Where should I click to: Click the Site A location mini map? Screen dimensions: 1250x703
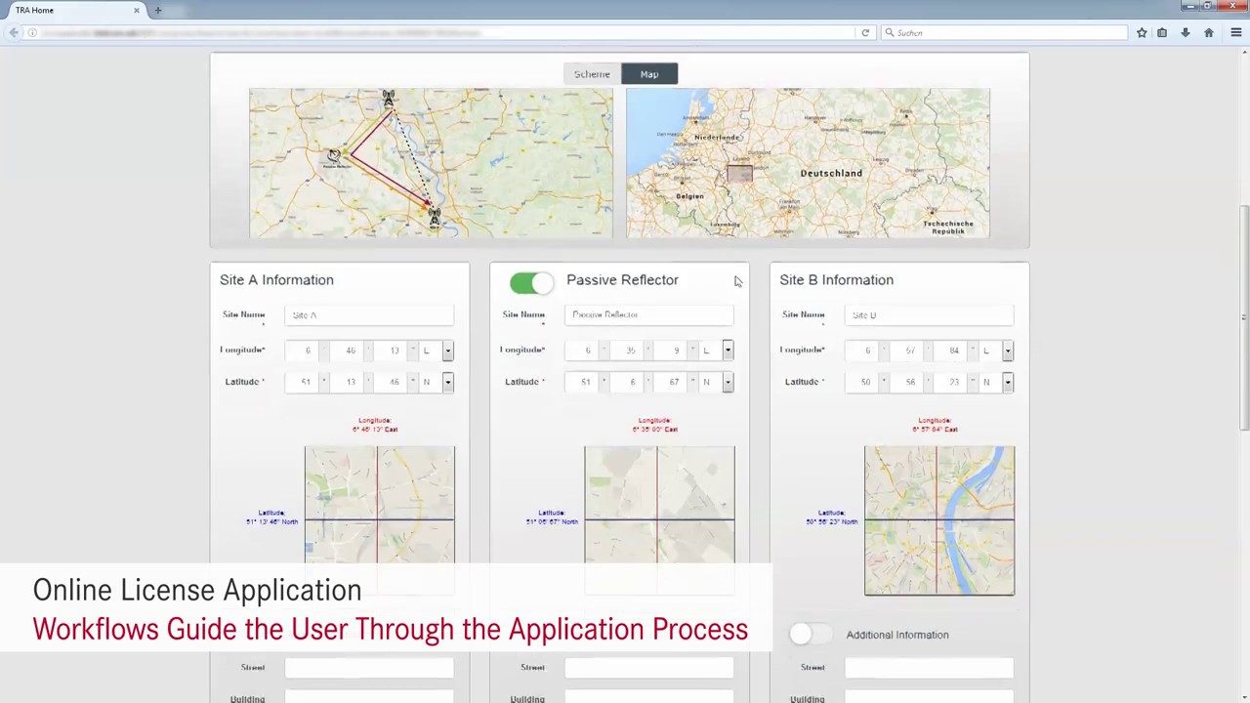click(380, 506)
